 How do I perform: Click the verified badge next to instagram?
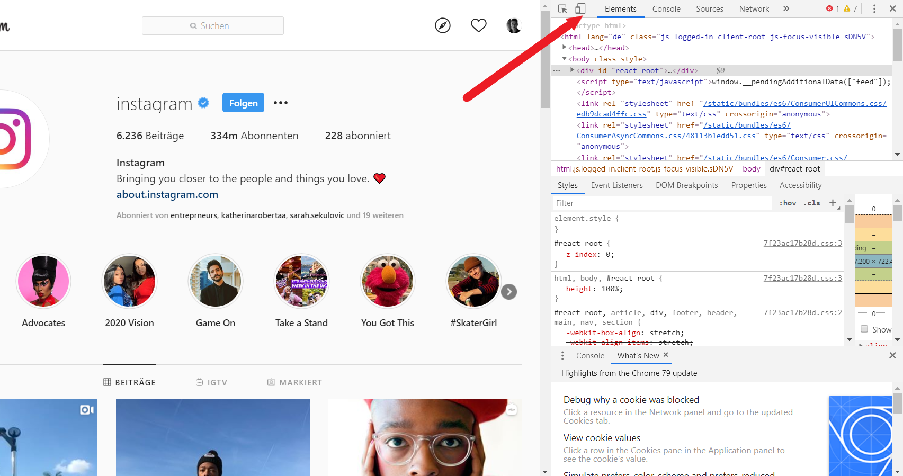click(203, 103)
